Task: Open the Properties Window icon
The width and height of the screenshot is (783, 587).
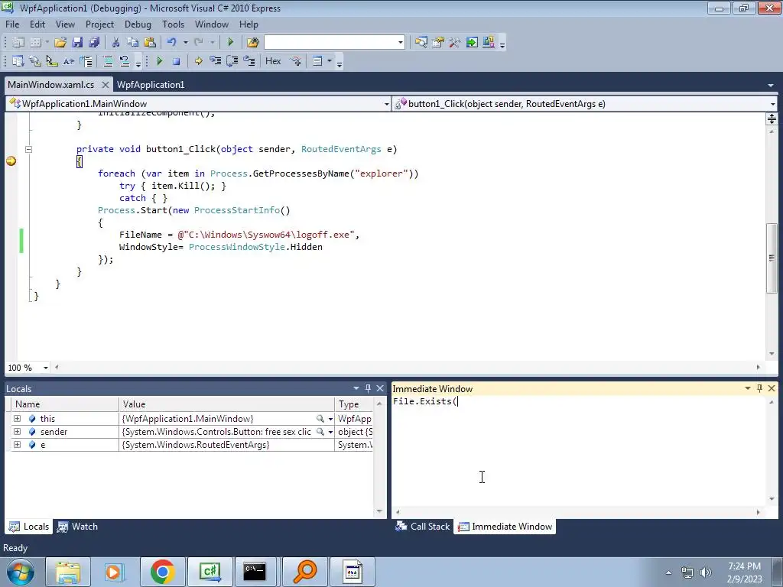Action: 438,43
